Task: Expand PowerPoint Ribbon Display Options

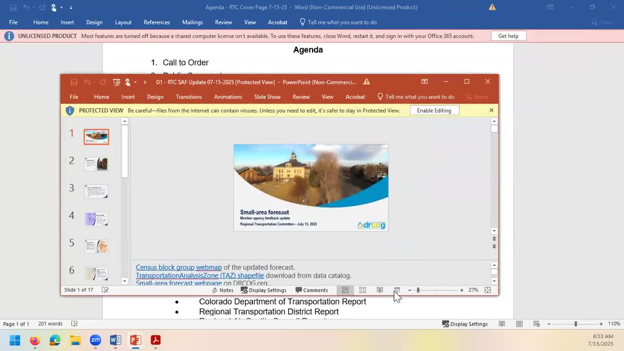Action: [425, 81]
